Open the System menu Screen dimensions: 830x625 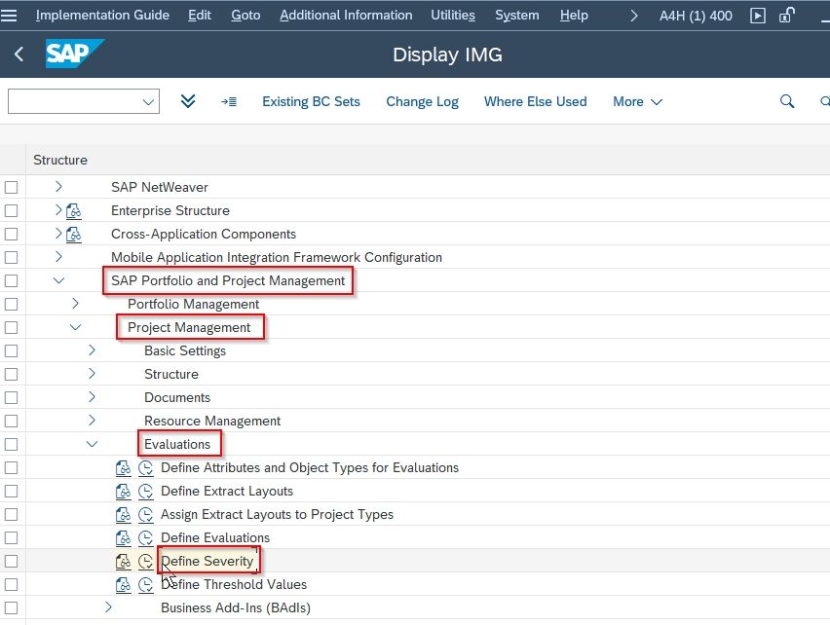coord(517,16)
